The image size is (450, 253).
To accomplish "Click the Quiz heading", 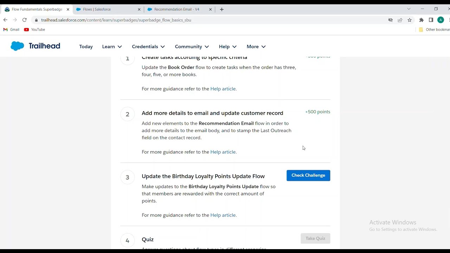I will (x=148, y=239).
